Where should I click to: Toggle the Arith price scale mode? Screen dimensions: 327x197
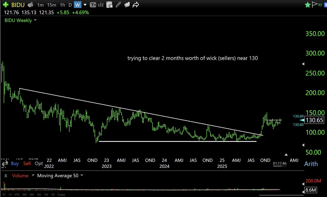(311, 164)
